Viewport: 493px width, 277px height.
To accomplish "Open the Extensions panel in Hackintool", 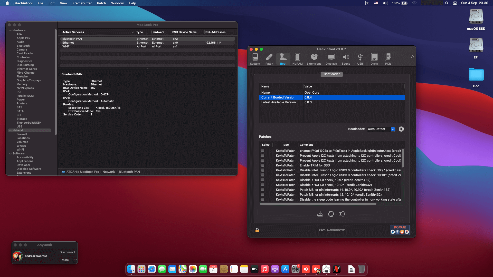I will tap(314, 59).
